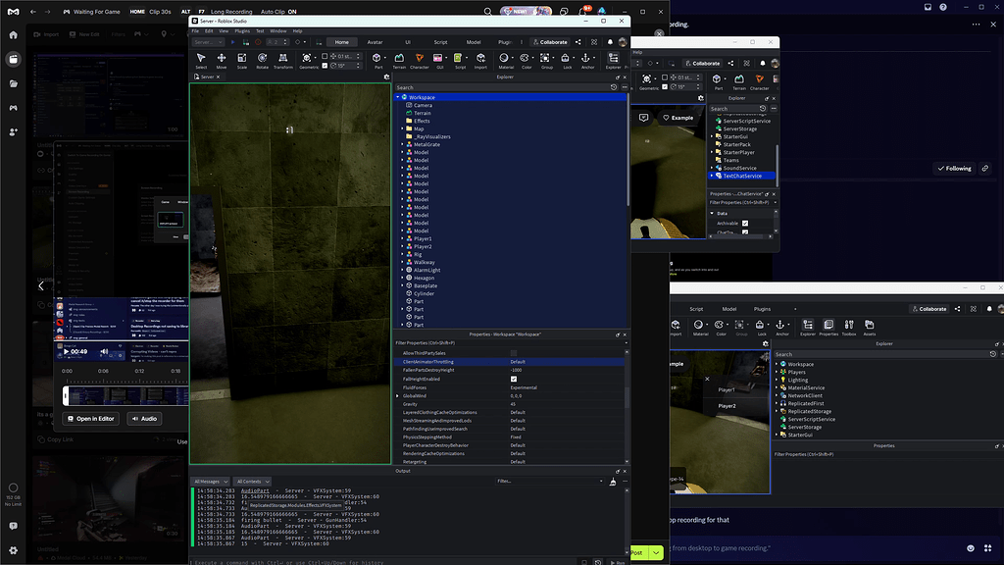The width and height of the screenshot is (1004, 565).
Task: Click the Collaborate button
Action: [554, 42]
